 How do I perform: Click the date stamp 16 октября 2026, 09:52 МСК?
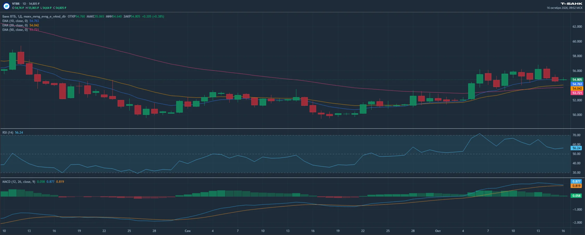tap(564, 8)
